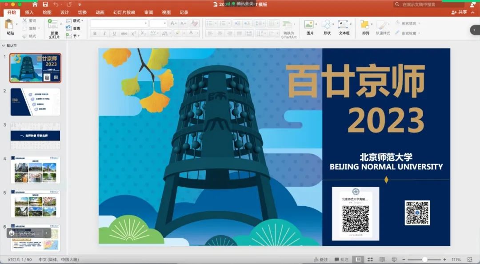Click the 转换为 SmartArt button
The height and width of the screenshot is (264, 480).
[x=289, y=29]
